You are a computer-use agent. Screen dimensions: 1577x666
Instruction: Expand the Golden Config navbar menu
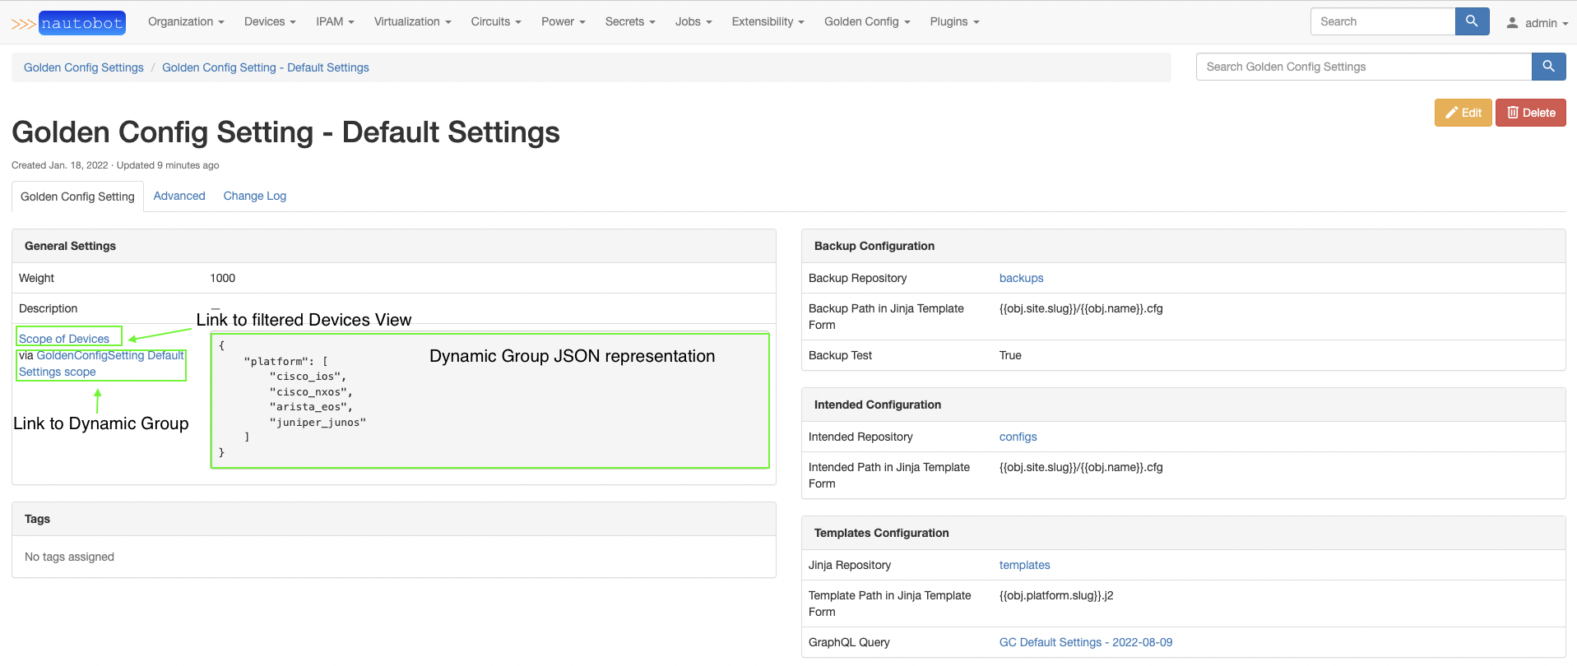pos(867,21)
